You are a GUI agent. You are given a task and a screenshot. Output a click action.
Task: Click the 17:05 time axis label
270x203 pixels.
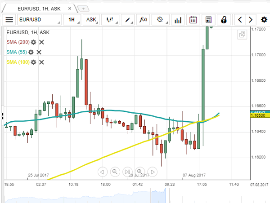click(x=202, y=185)
